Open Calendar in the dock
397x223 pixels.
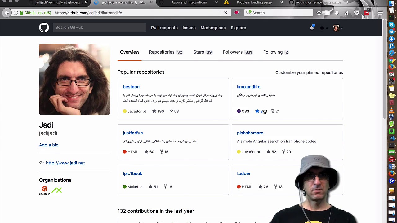pos(391,74)
